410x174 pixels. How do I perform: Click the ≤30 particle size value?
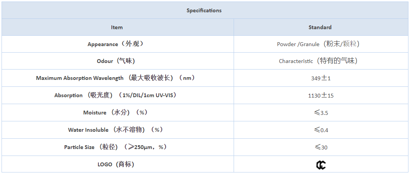[321, 147]
